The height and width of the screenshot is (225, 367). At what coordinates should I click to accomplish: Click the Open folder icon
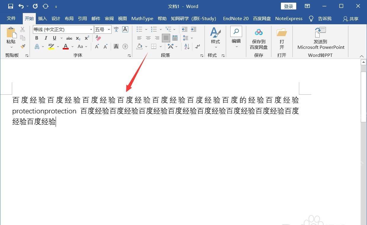[282, 38]
